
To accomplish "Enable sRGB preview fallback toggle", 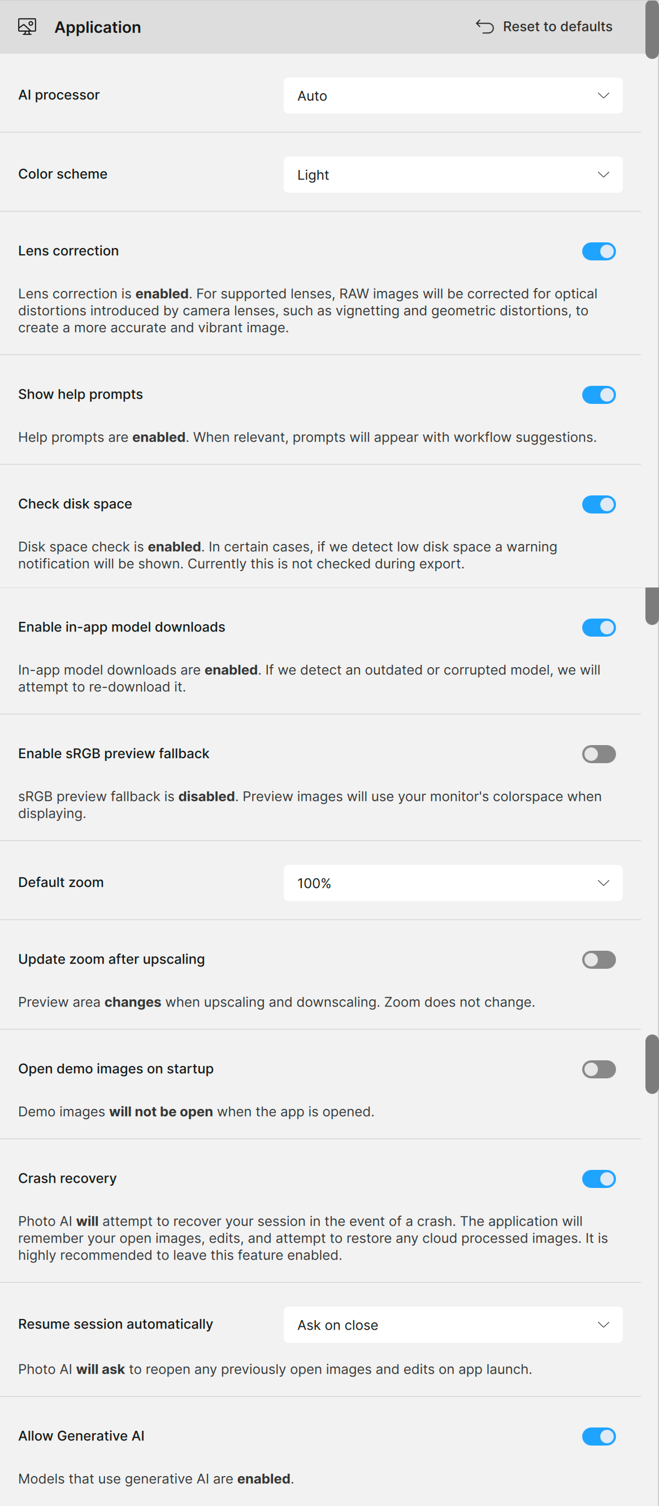I will 599,754.
